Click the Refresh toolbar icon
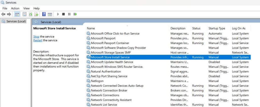 pyautogui.click(x=30, y=14)
